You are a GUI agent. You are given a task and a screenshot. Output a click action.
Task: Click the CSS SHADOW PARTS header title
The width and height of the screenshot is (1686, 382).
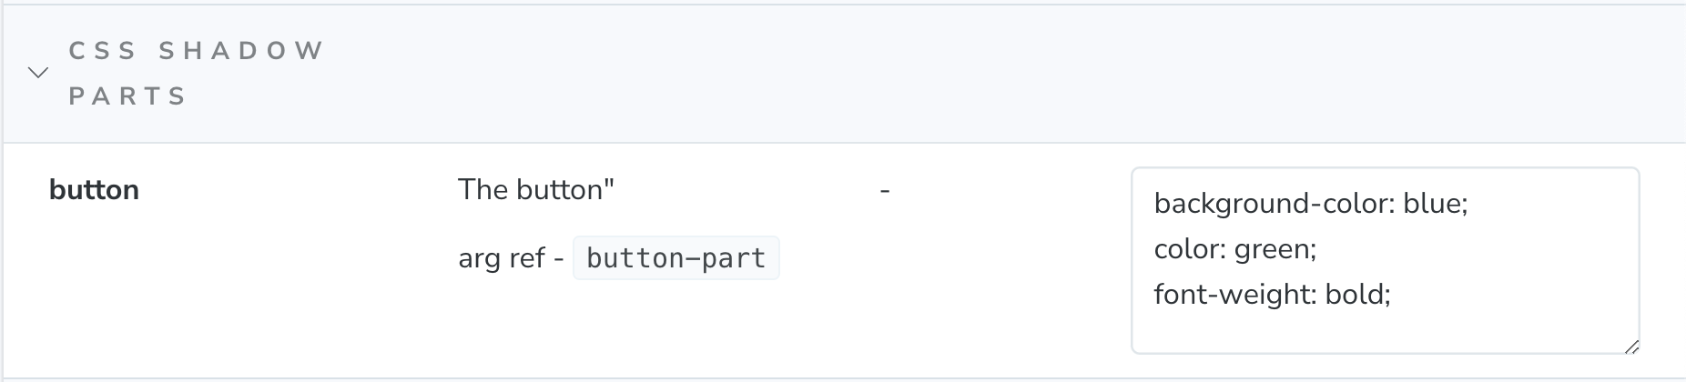coord(196,73)
